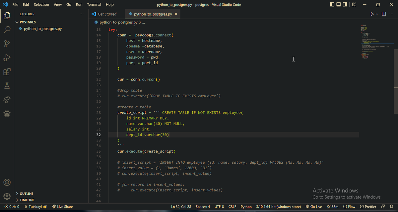The image size is (398, 212).
Task: Open the Manage gear menu
Action: (7, 196)
